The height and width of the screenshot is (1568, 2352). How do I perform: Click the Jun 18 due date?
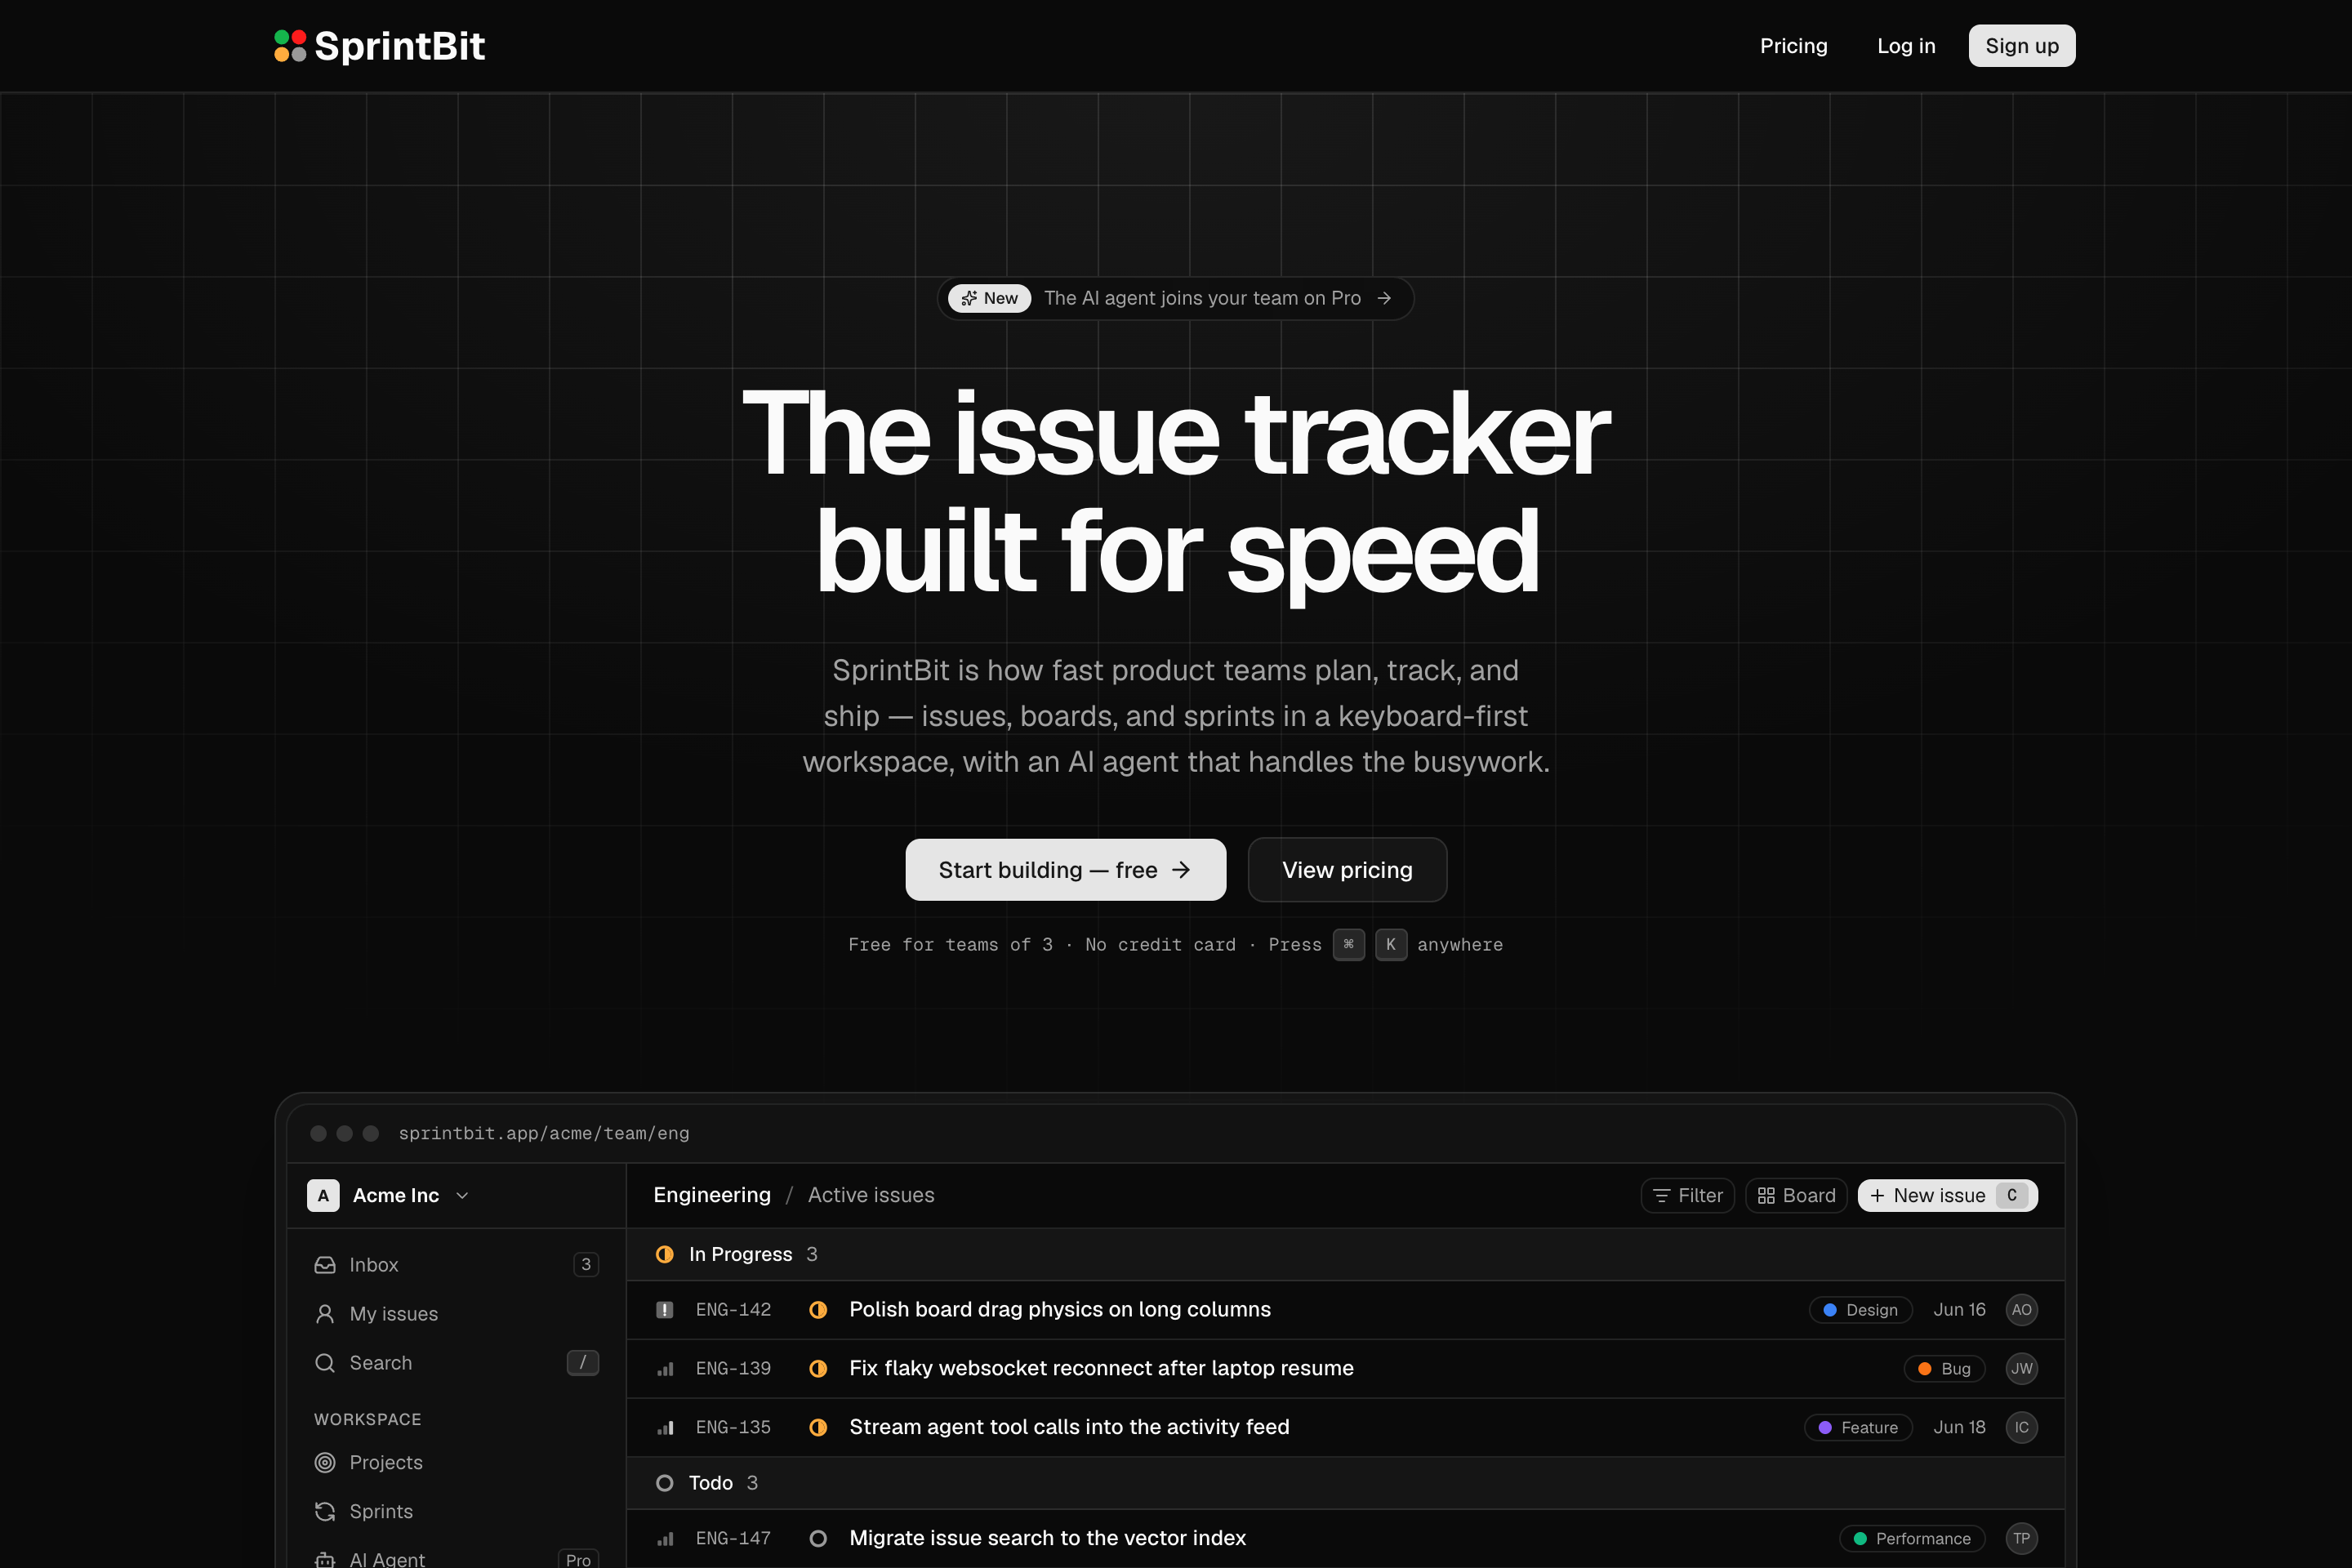pyautogui.click(x=1959, y=1428)
